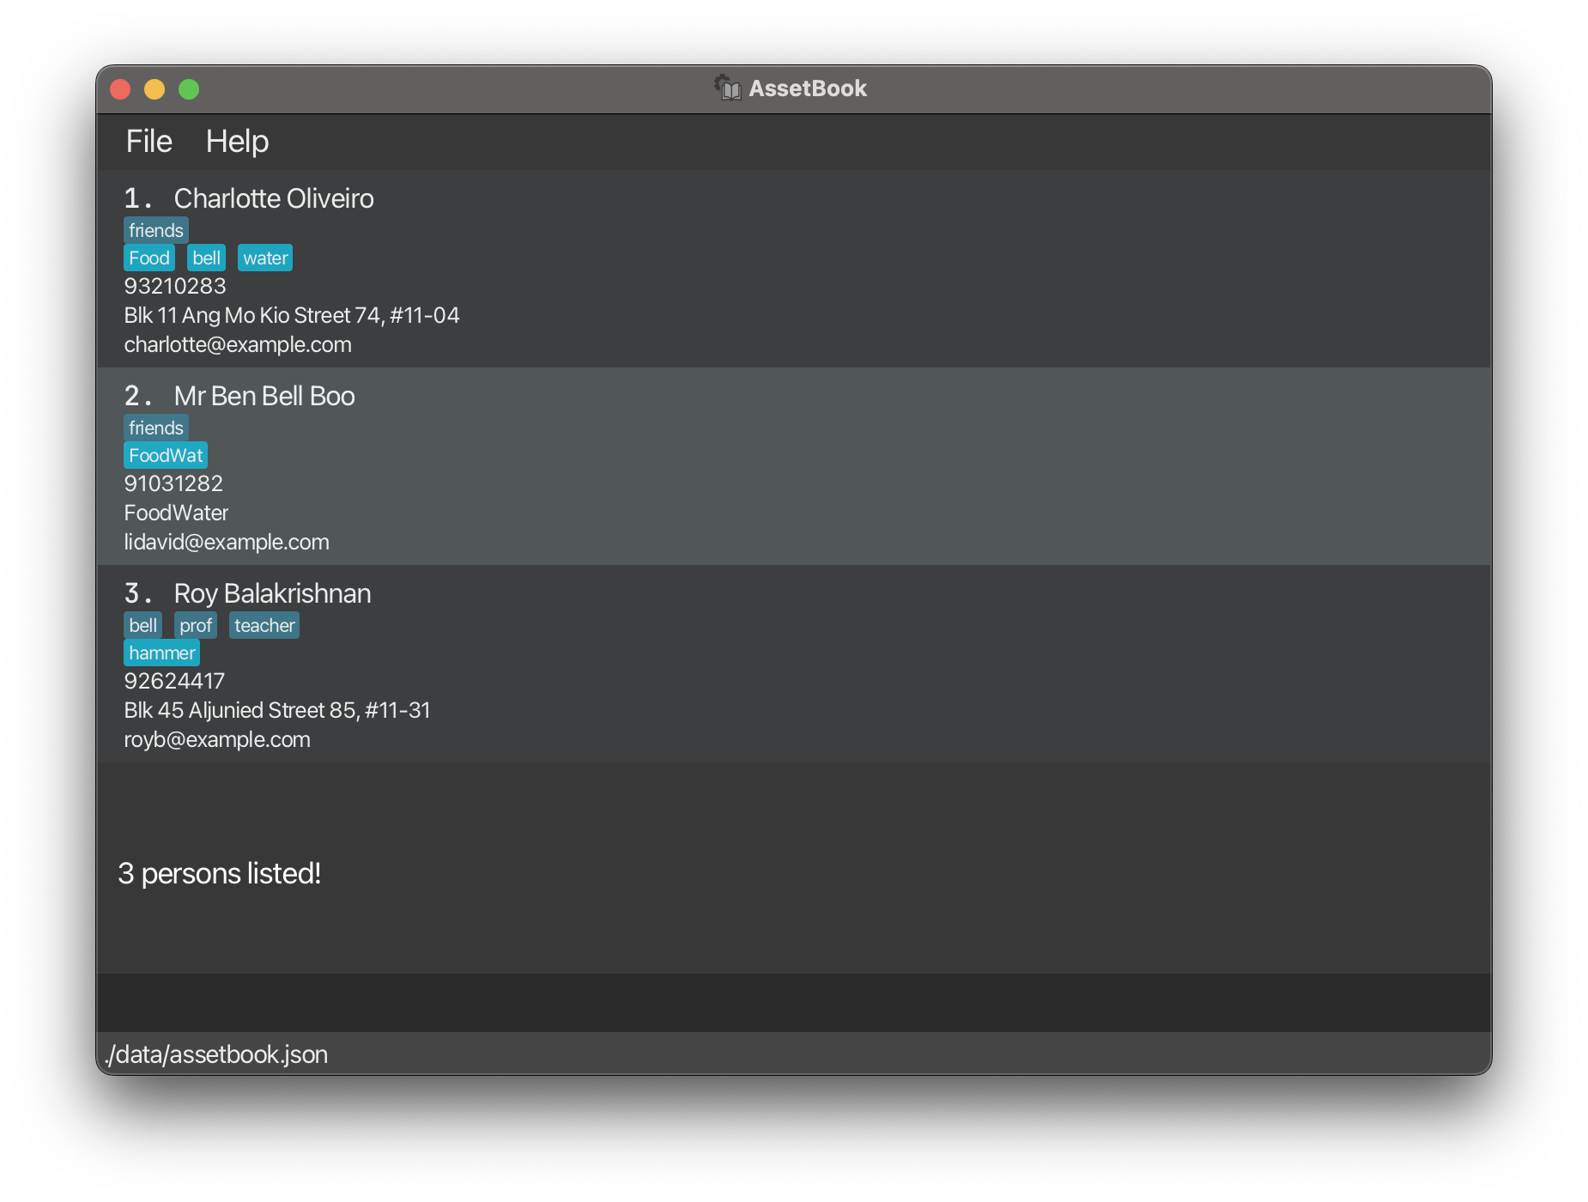Click phone number 93210283

tap(175, 286)
